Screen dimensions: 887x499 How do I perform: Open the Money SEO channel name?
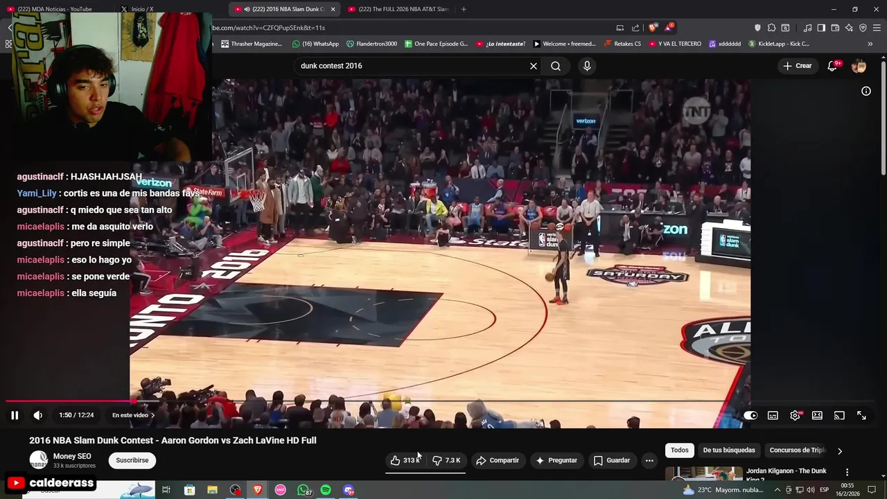pyautogui.click(x=72, y=456)
